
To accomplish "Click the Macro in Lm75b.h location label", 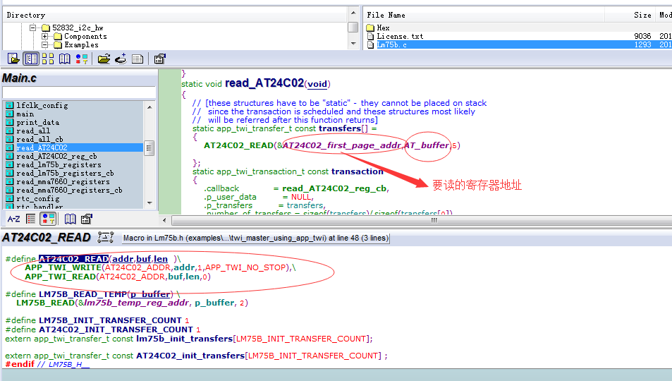I will (256, 238).
